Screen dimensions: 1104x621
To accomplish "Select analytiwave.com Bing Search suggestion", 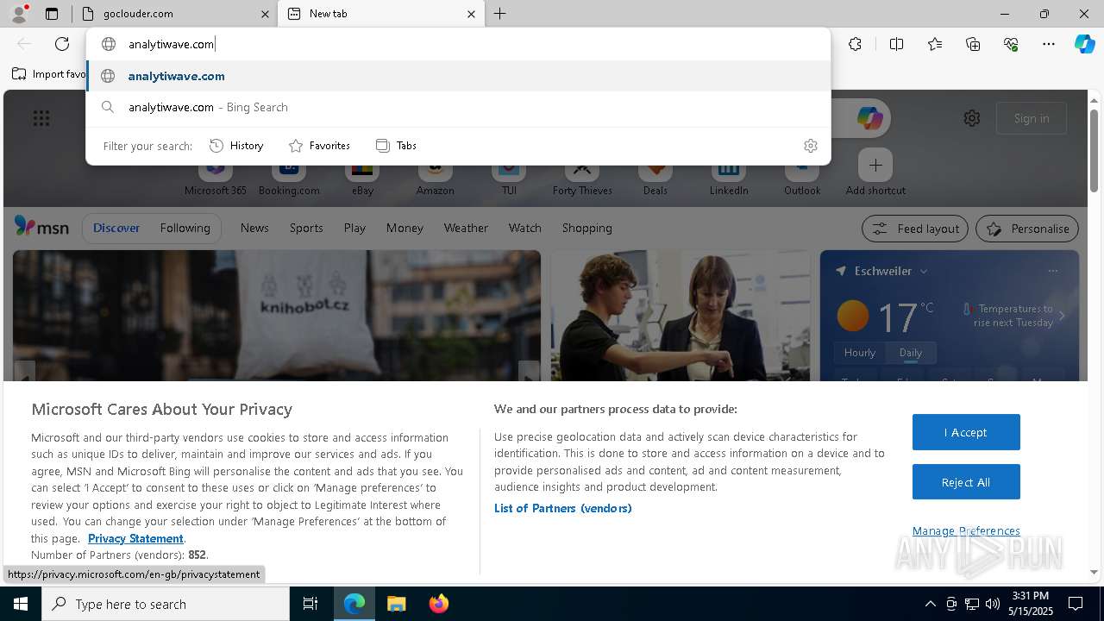I will [x=459, y=107].
